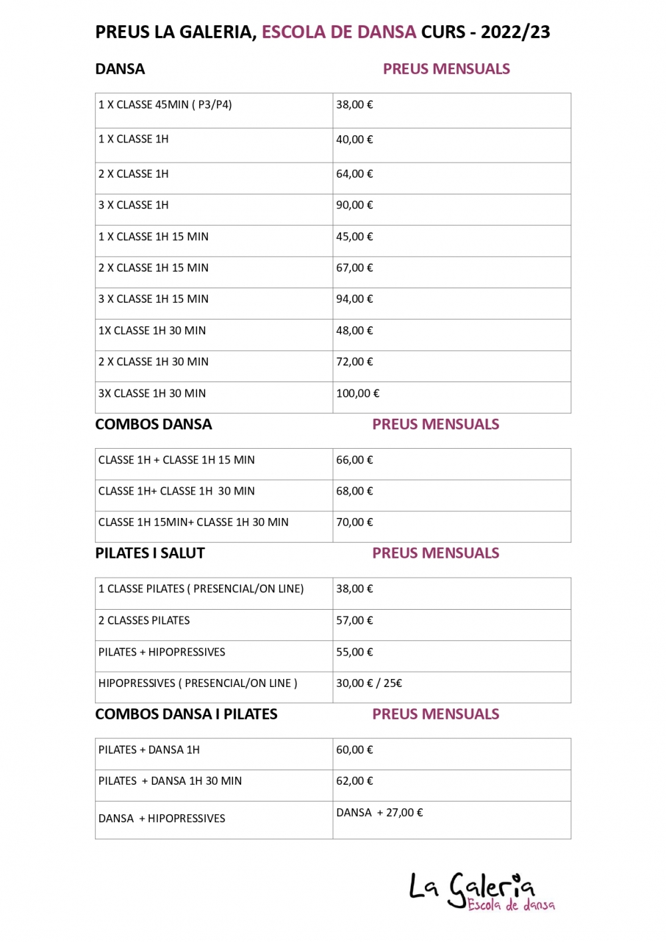Image resolution: width=666 pixels, height=942 pixels.
Task: Click the 30,00 € / 25€ price cell
Action: tap(369, 683)
